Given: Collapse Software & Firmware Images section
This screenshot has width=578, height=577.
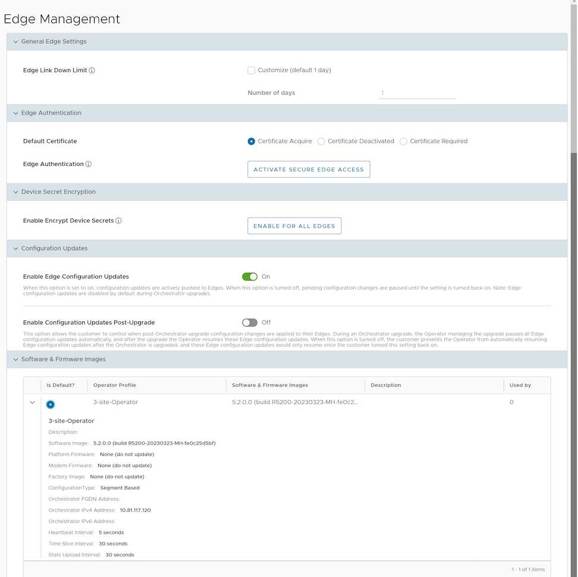Looking at the screenshot, I should pyautogui.click(x=15, y=360).
